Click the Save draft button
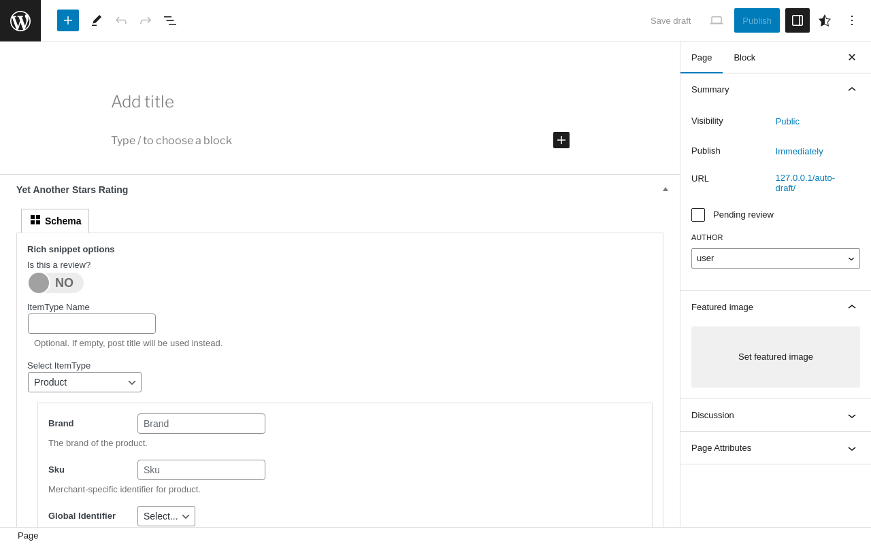This screenshot has height=544, width=871. coord(670,20)
